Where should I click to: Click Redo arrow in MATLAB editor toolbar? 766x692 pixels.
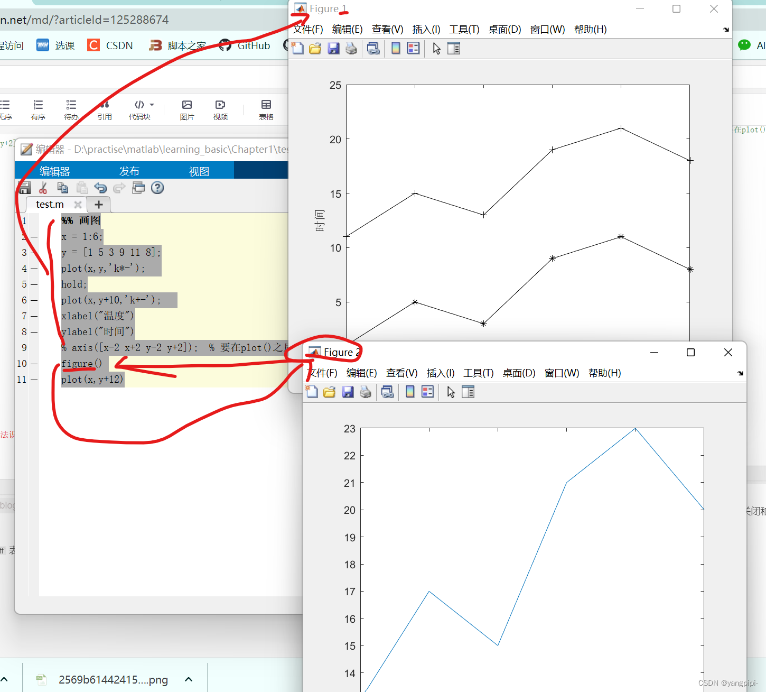[119, 188]
